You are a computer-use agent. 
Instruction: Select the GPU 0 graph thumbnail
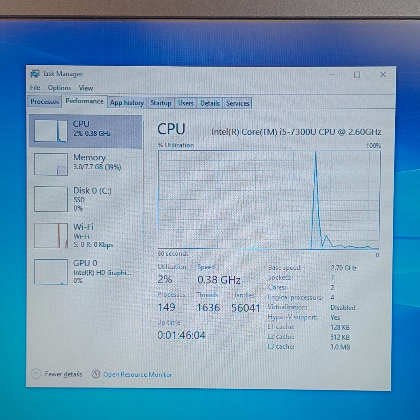point(51,272)
